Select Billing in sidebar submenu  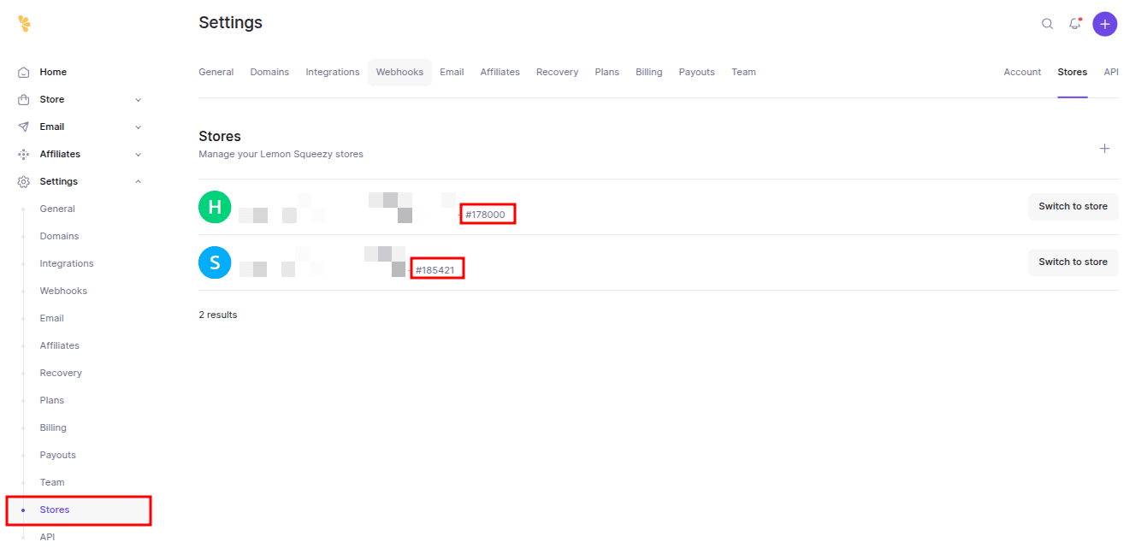53,428
